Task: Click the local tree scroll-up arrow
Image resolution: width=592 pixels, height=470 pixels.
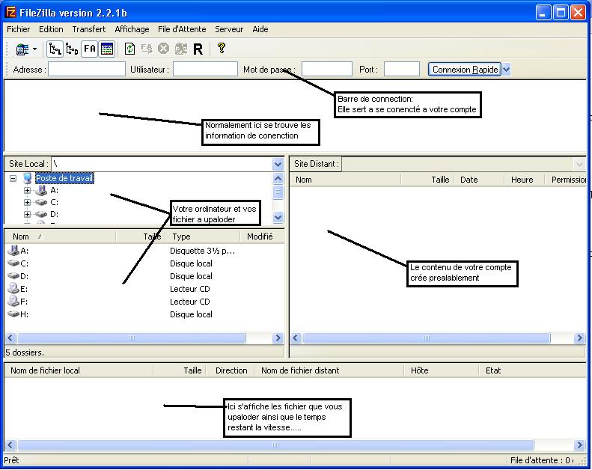Action: pos(278,179)
